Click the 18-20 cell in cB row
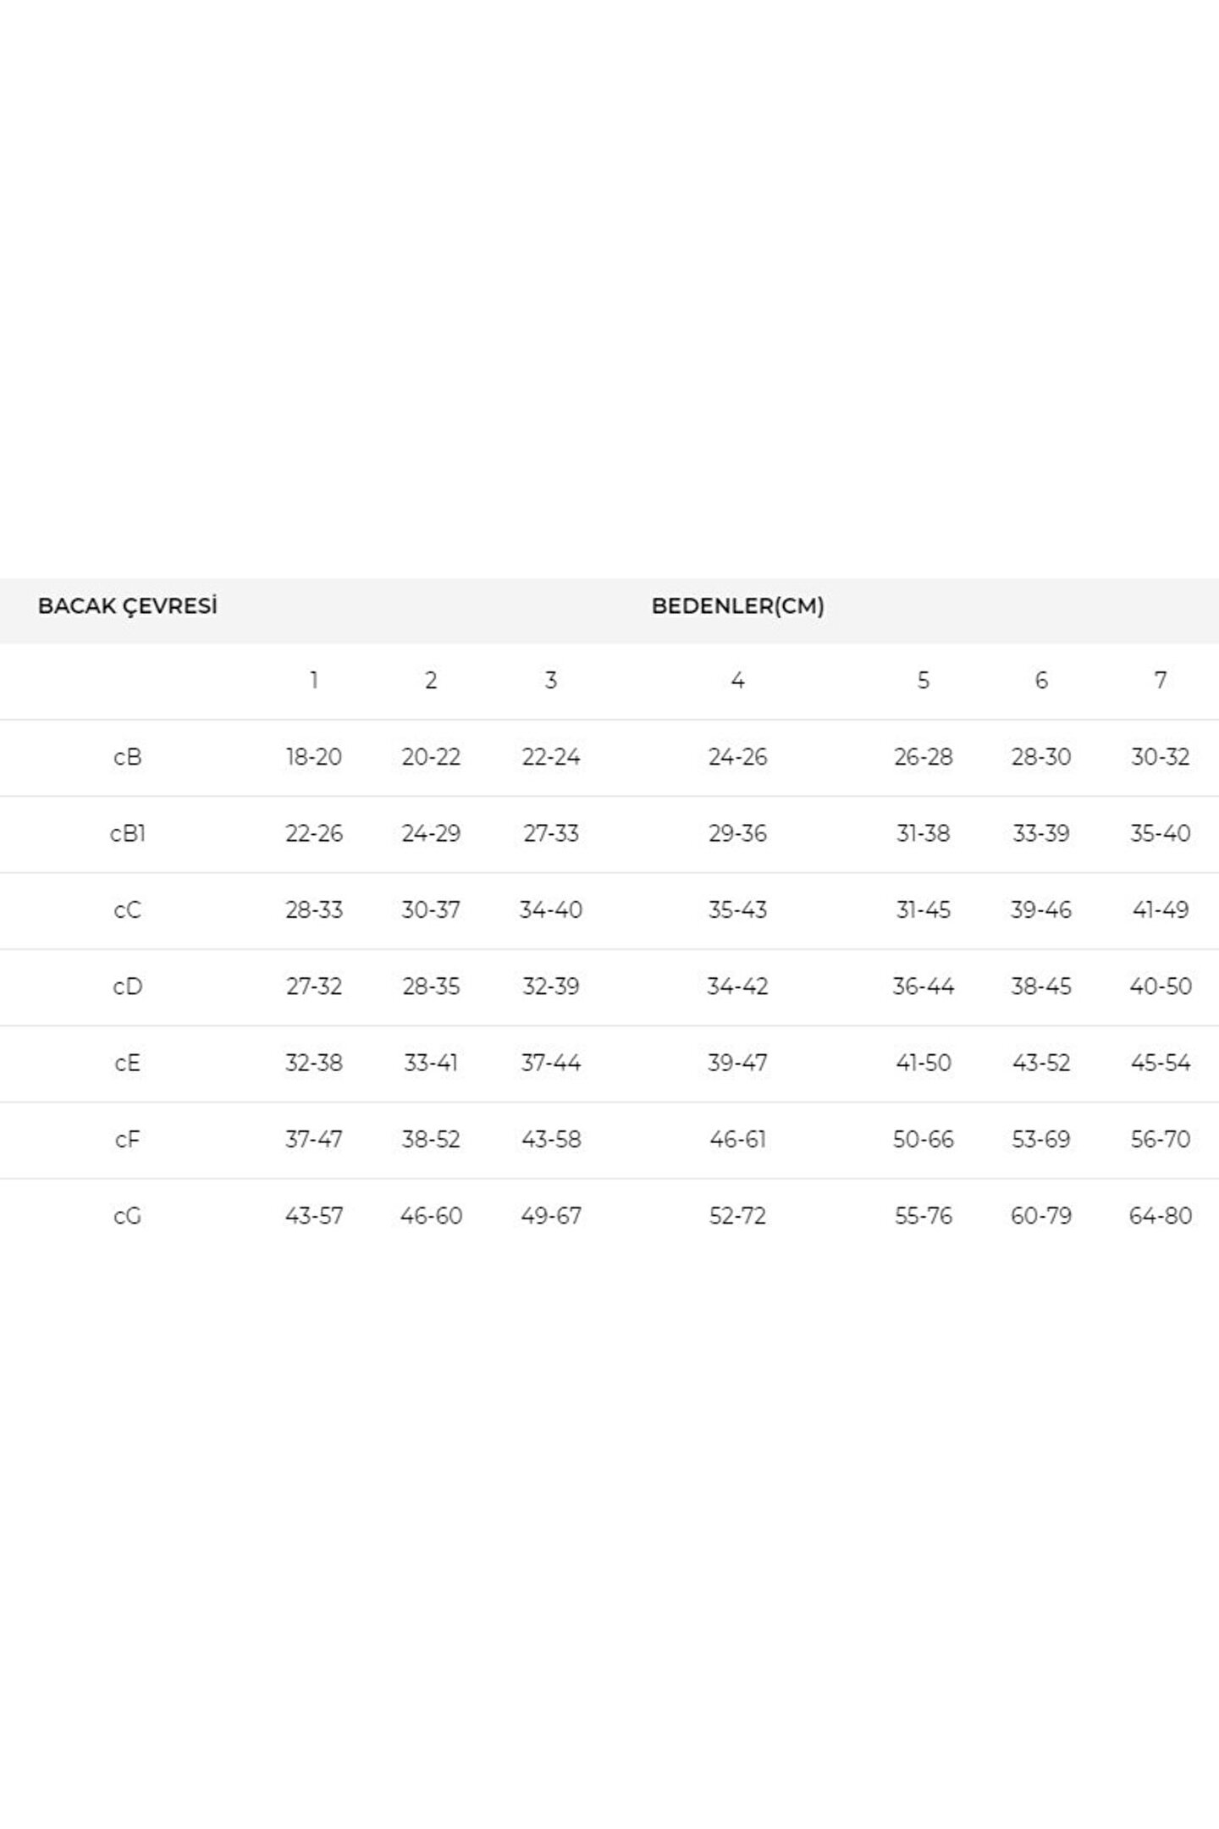 (314, 757)
